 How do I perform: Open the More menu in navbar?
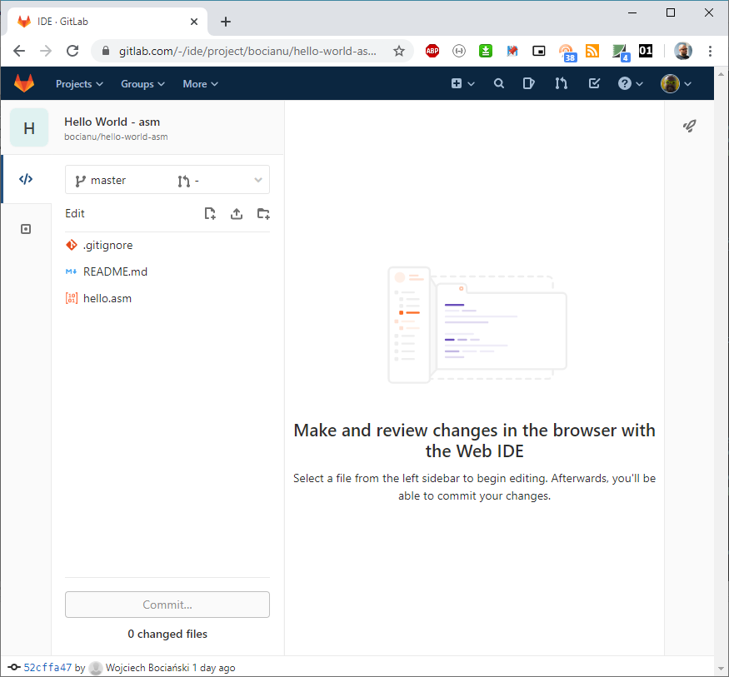pos(200,83)
